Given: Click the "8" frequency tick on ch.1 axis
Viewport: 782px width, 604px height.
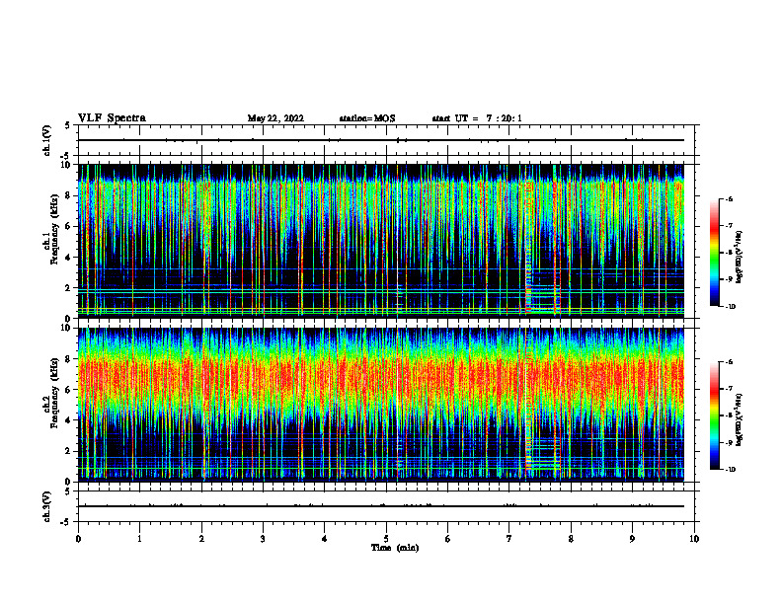Looking at the screenshot, I should pos(68,195).
